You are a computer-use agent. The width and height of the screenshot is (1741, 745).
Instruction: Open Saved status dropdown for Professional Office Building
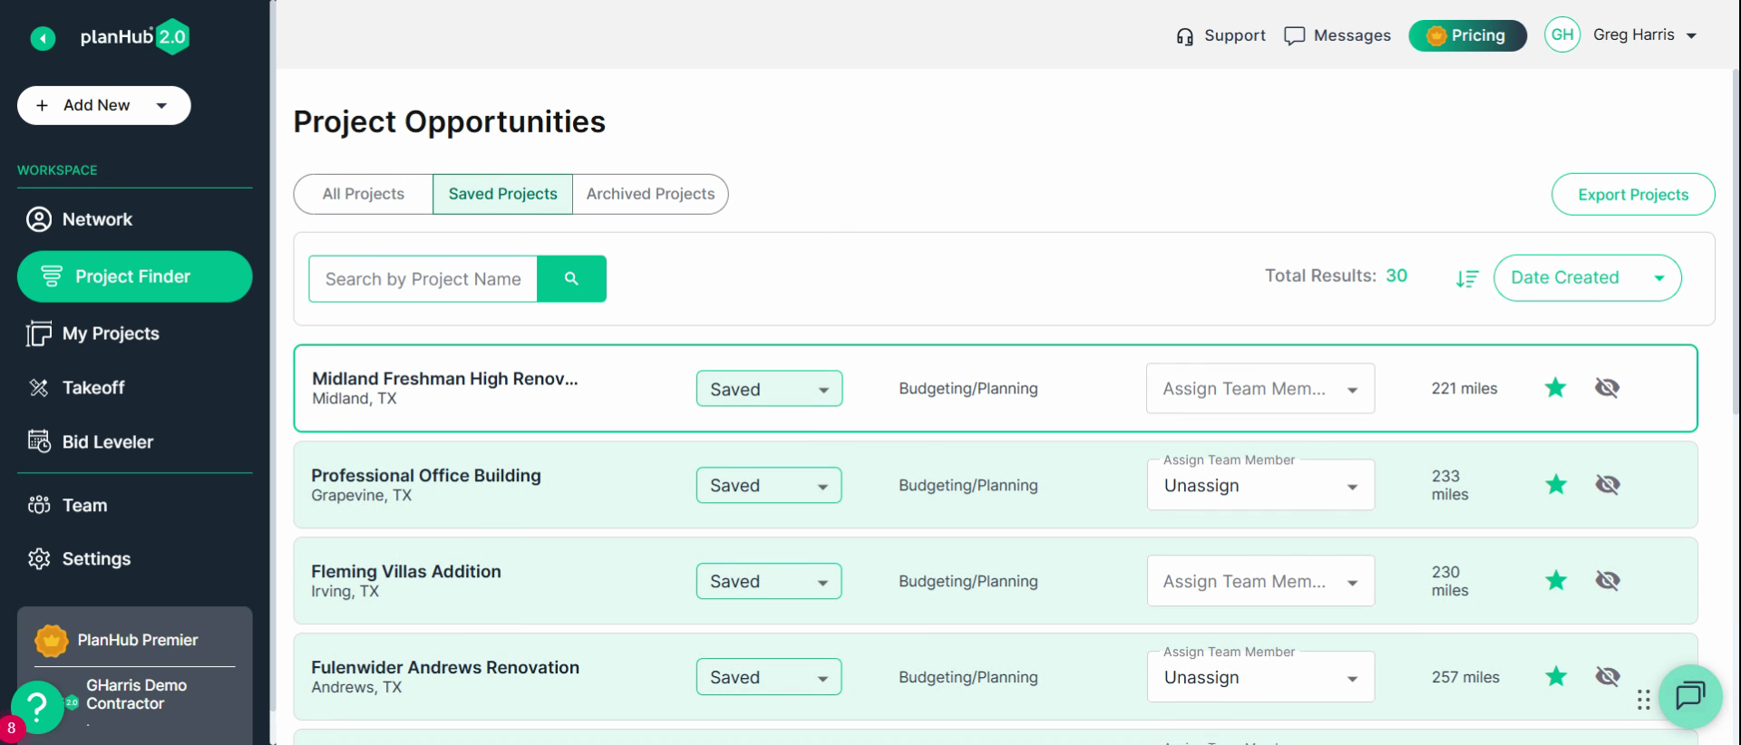769,485
